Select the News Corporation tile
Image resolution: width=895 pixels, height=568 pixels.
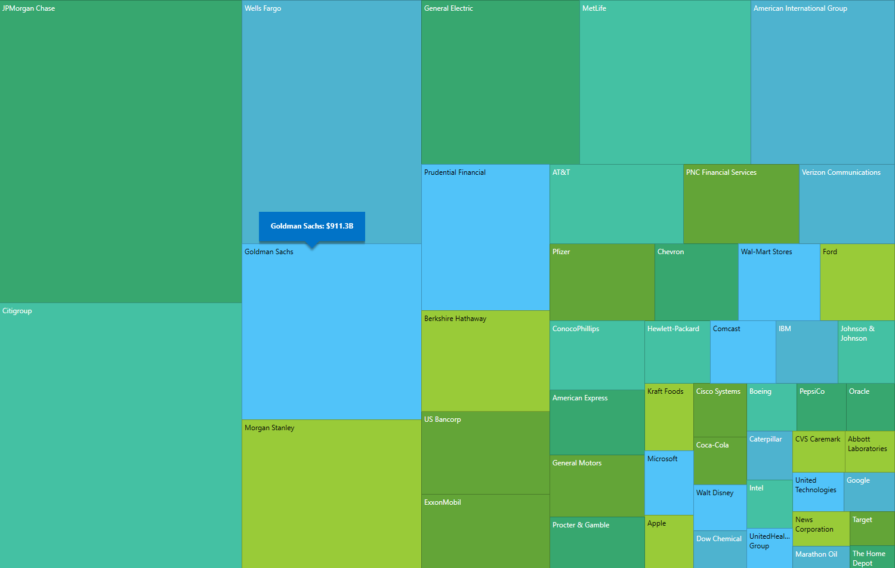point(821,529)
